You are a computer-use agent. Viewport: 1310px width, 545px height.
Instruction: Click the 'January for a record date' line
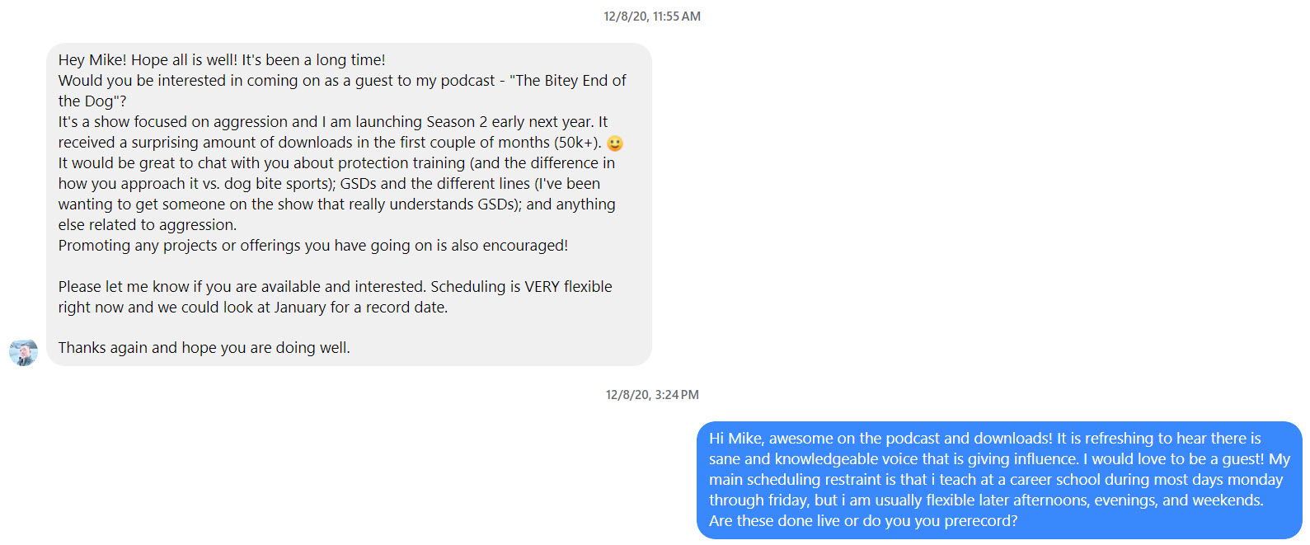tap(253, 308)
